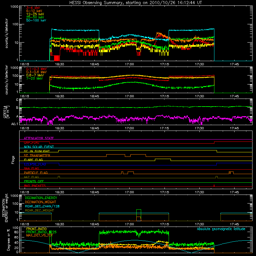
Task: Select the 'BAD_PACKETS' flag label
Action: click(35, 186)
